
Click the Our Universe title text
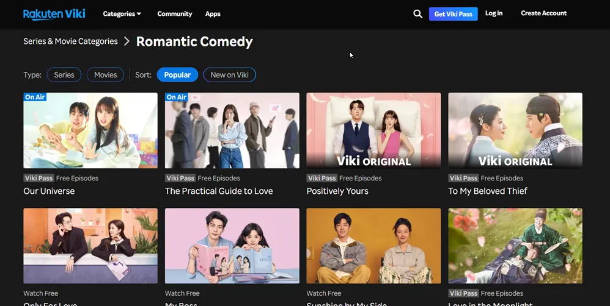(49, 191)
